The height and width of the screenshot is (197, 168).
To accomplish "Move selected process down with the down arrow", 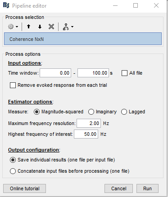I will pyautogui.click(x=40, y=27).
